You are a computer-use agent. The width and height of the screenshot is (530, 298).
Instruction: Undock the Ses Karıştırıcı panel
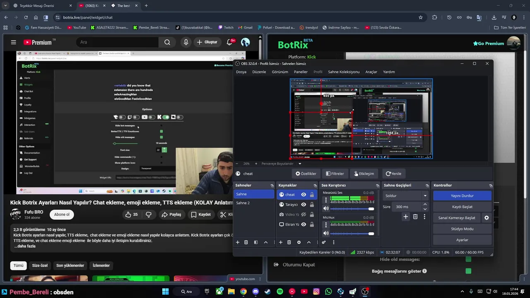point(378,185)
